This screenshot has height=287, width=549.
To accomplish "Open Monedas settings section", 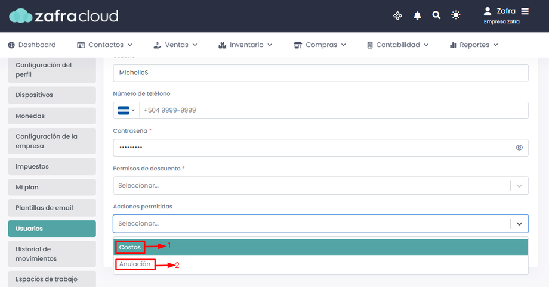I will click(x=52, y=116).
